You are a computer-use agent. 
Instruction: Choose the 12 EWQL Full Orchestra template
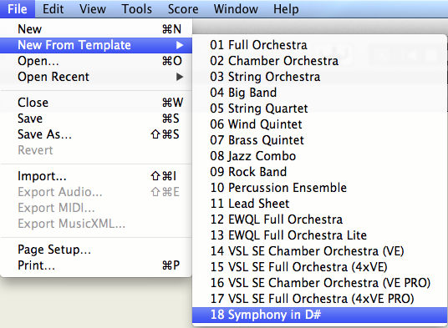click(319, 220)
